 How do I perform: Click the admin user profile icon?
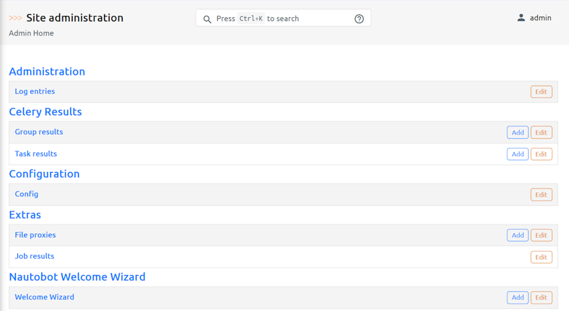tap(521, 18)
